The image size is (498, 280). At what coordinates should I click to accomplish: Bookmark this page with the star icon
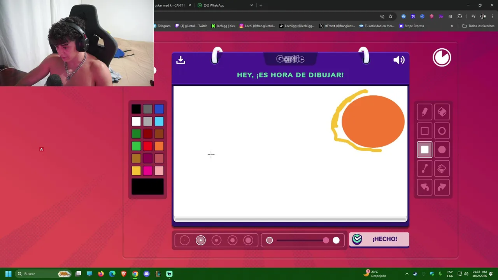coord(391,16)
